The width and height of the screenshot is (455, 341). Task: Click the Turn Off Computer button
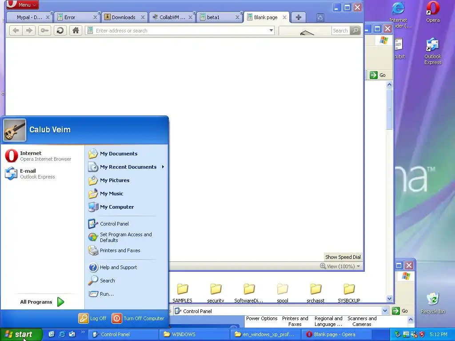138,318
